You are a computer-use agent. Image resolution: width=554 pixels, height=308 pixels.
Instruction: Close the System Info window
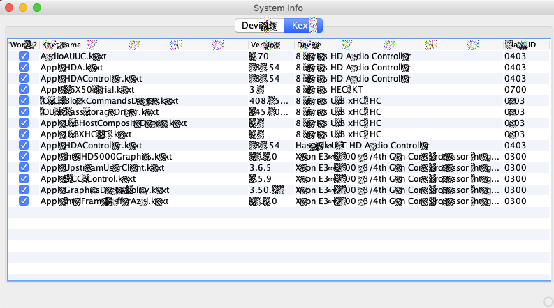[9, 8]
